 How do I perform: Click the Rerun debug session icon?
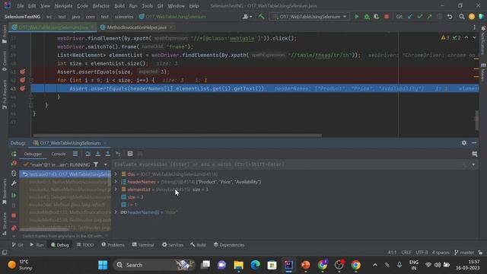[x=14, y=154]
